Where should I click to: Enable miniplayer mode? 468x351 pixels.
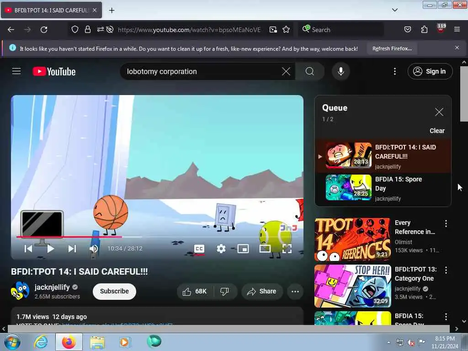[243, 249]
